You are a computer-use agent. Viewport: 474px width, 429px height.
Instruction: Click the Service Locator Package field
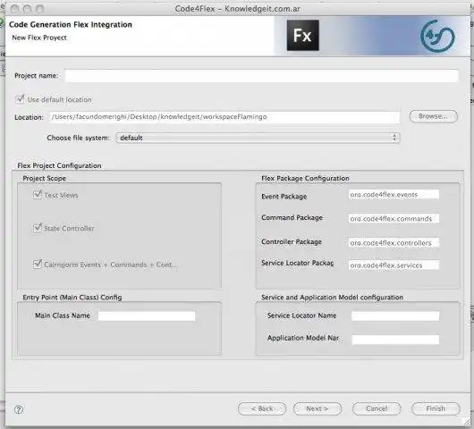[394, 265]
